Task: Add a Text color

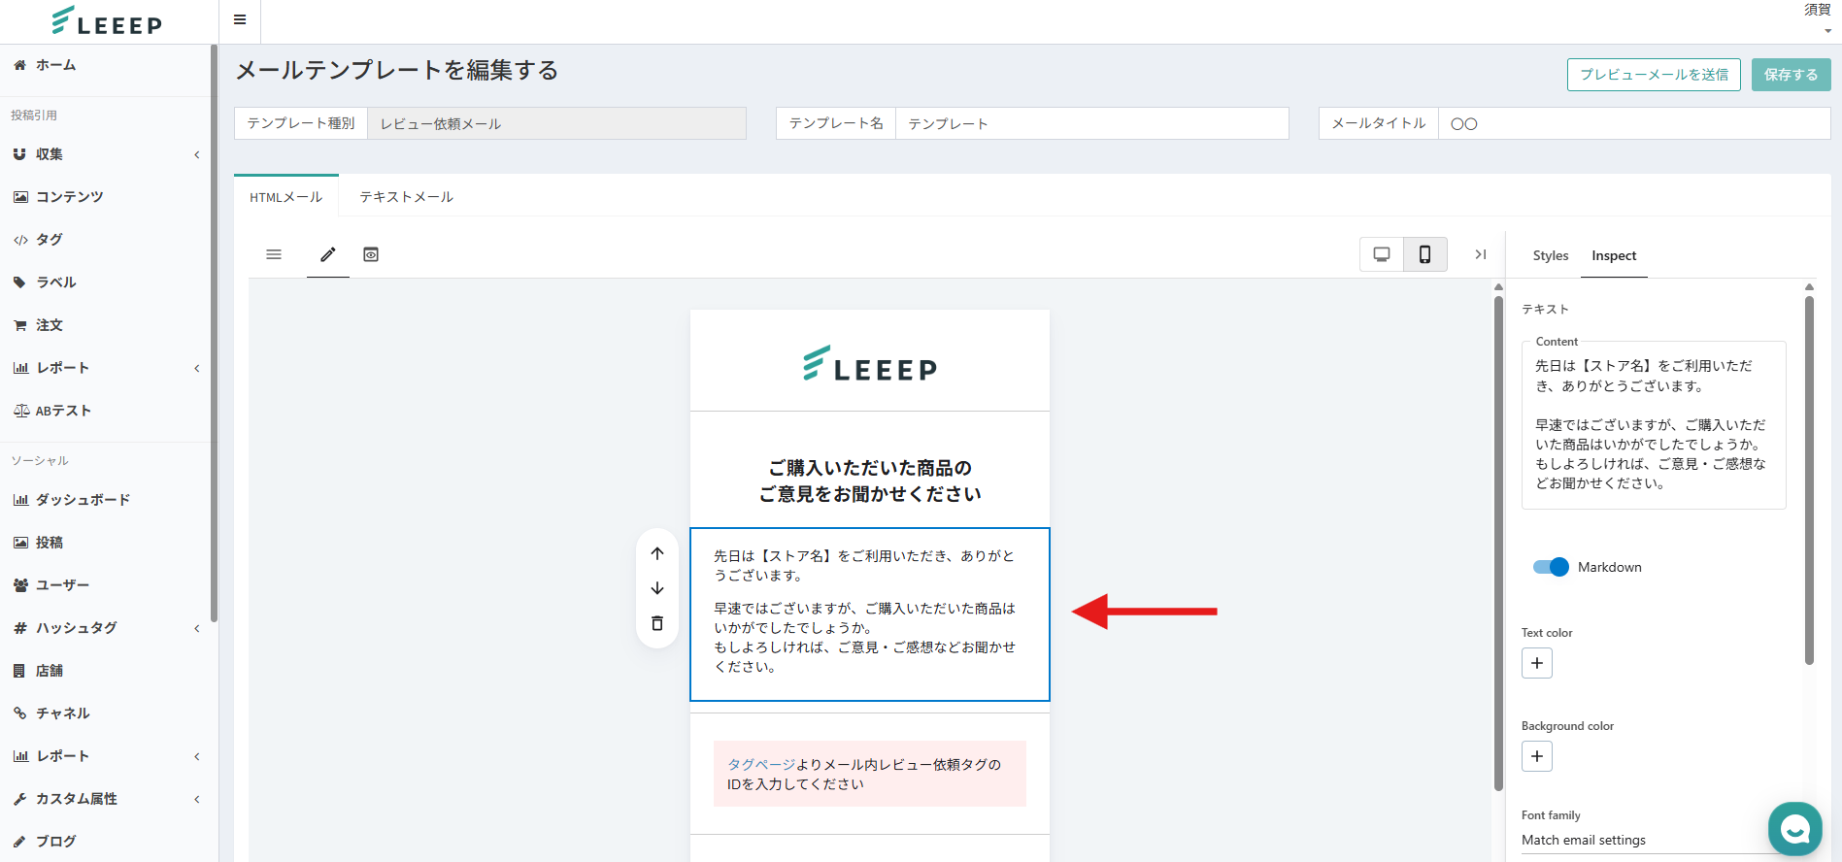Action: (1537, 663)
